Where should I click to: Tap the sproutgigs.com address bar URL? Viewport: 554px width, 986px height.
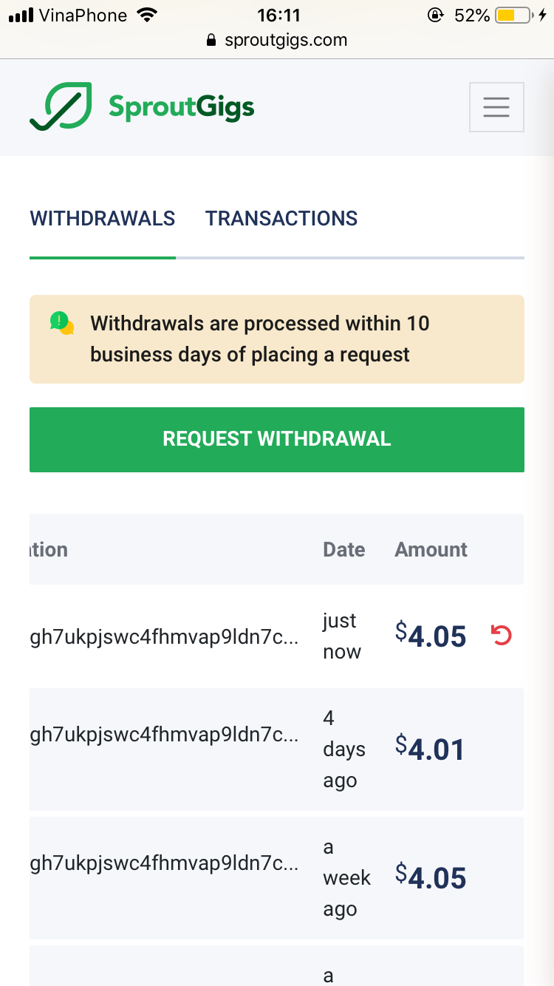coord(286,40)
